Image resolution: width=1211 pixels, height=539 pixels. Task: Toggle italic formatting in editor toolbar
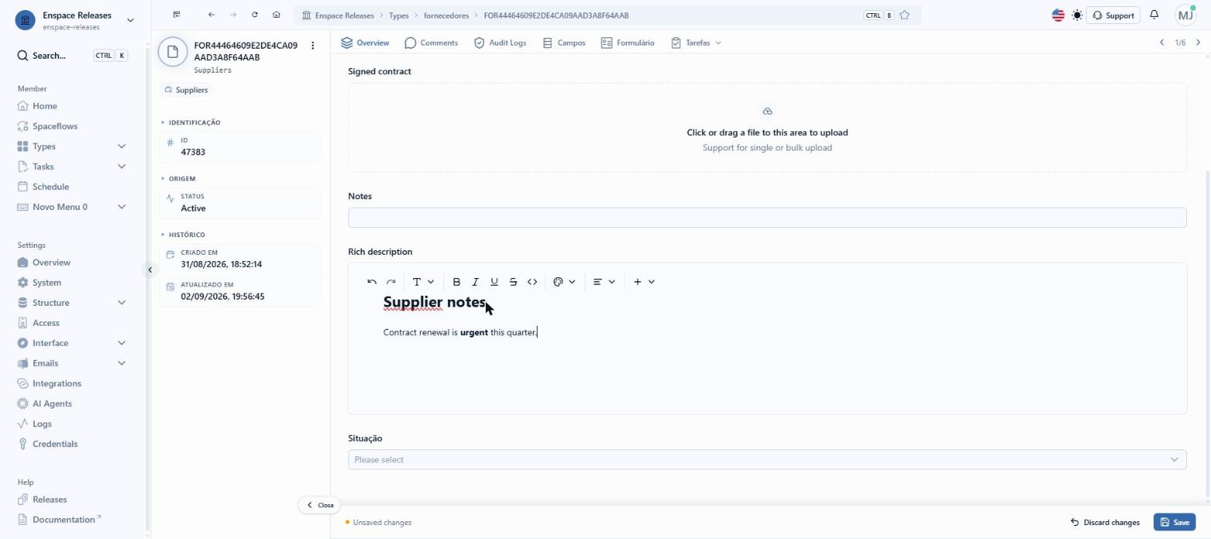coord(475,282)
